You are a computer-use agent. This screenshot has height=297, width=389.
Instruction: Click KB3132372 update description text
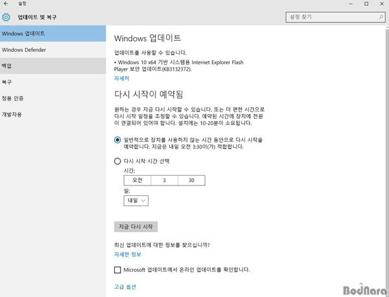pyautogui.click(x=179, y=65)
